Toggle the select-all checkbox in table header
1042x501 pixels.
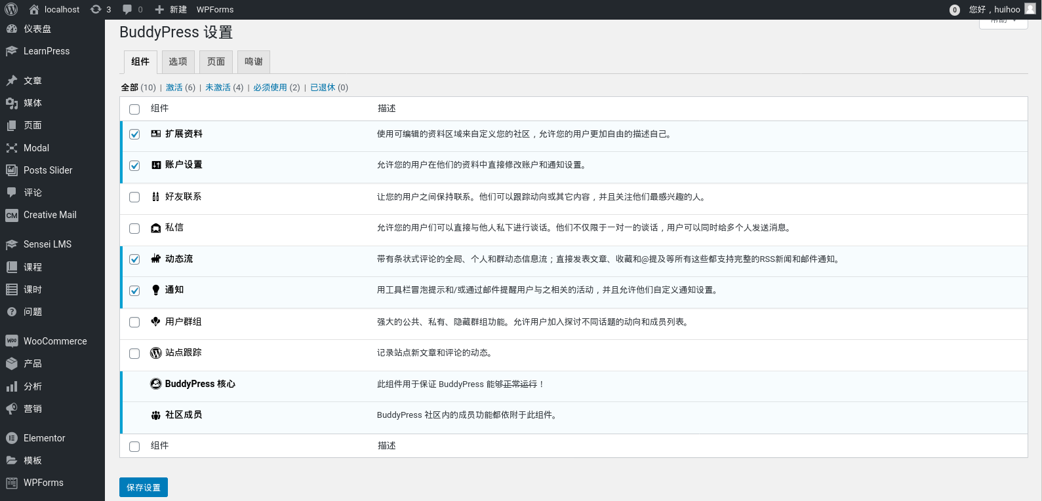(x=134, y=109)
